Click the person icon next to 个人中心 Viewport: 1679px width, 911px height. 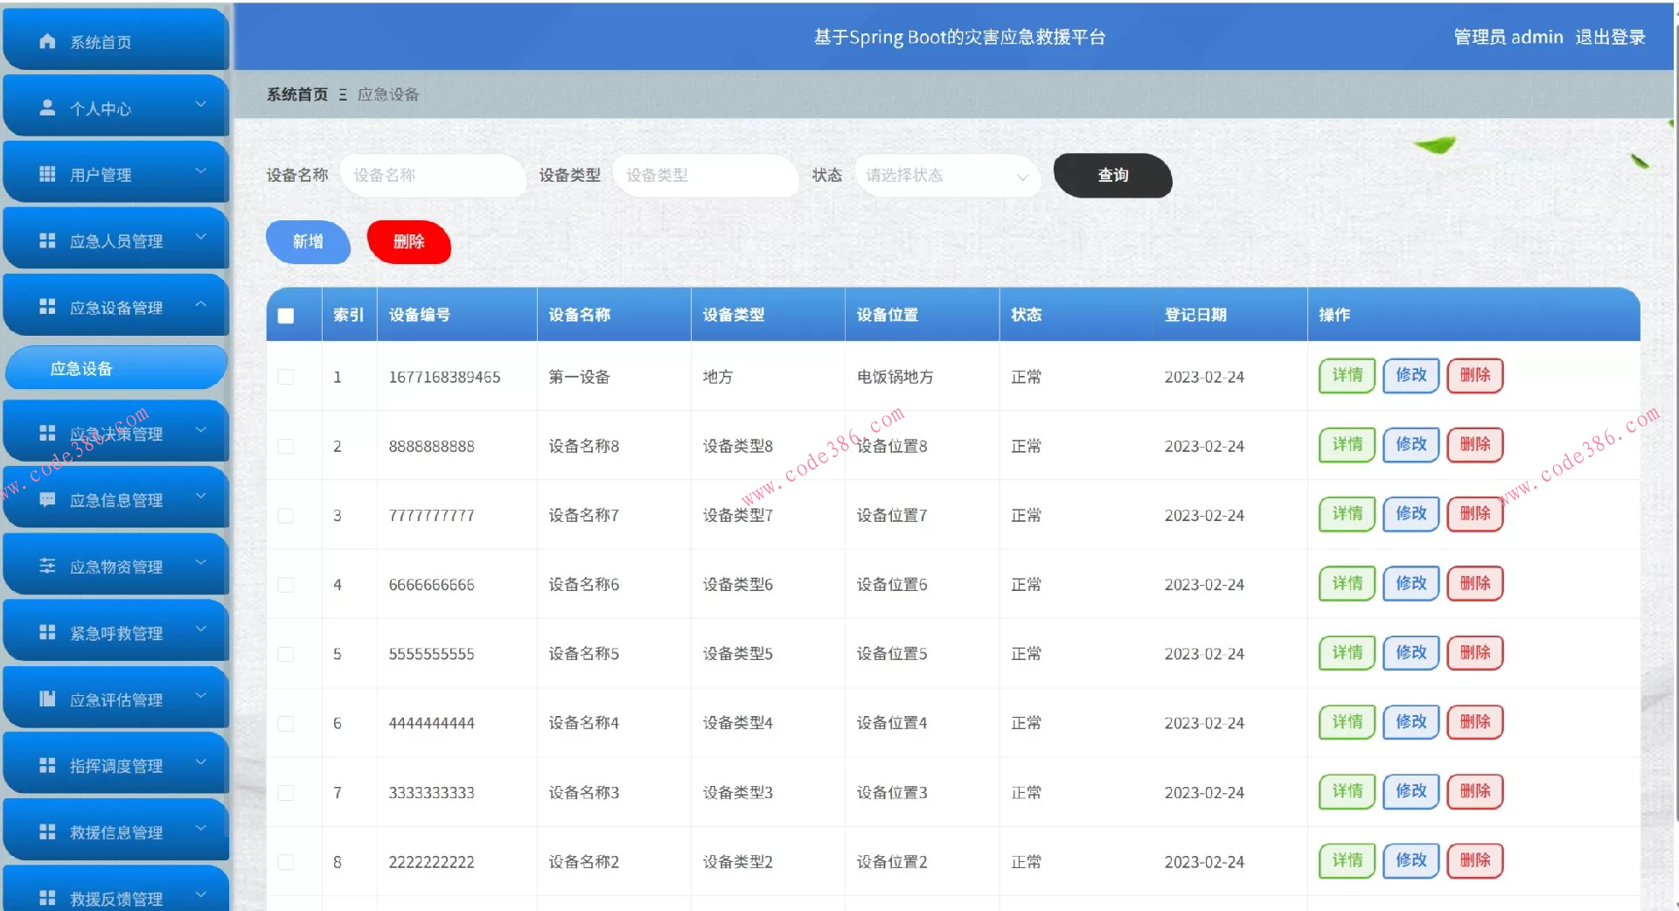(46, 107)
